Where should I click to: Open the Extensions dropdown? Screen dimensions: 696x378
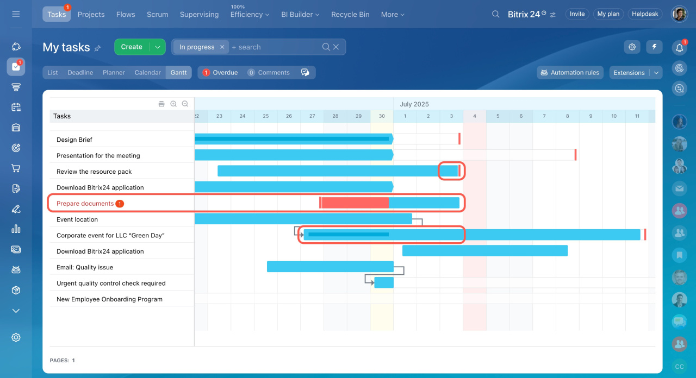point(635,73)
